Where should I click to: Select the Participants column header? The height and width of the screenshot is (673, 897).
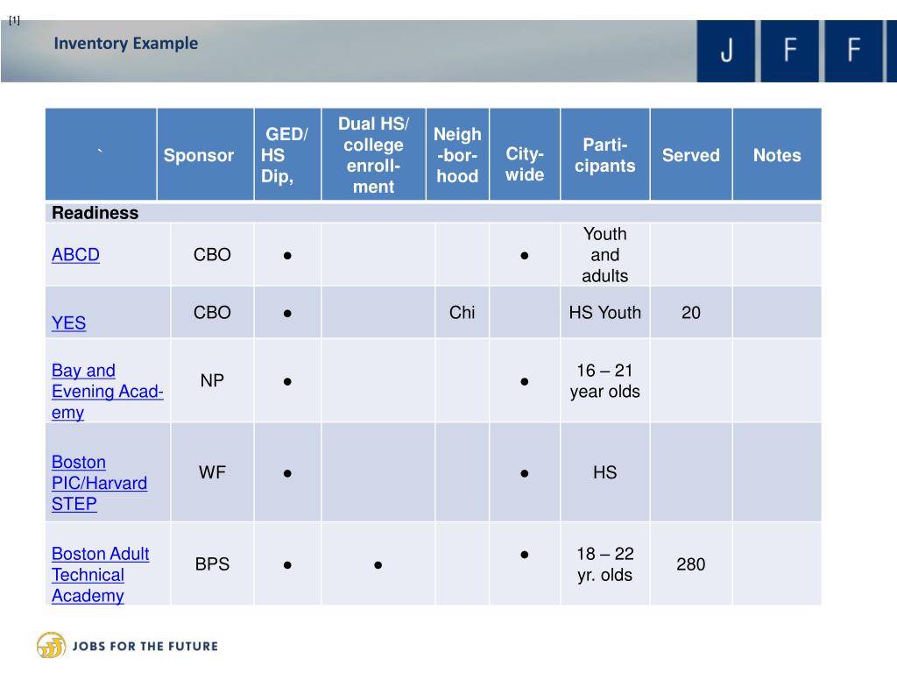pos(605,154)
